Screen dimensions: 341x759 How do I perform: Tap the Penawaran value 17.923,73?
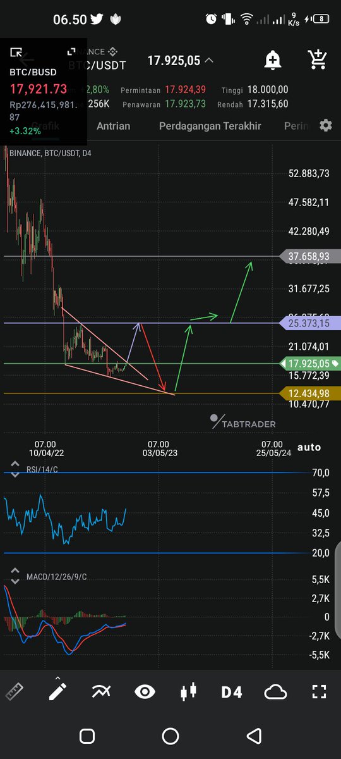[185, 104]
